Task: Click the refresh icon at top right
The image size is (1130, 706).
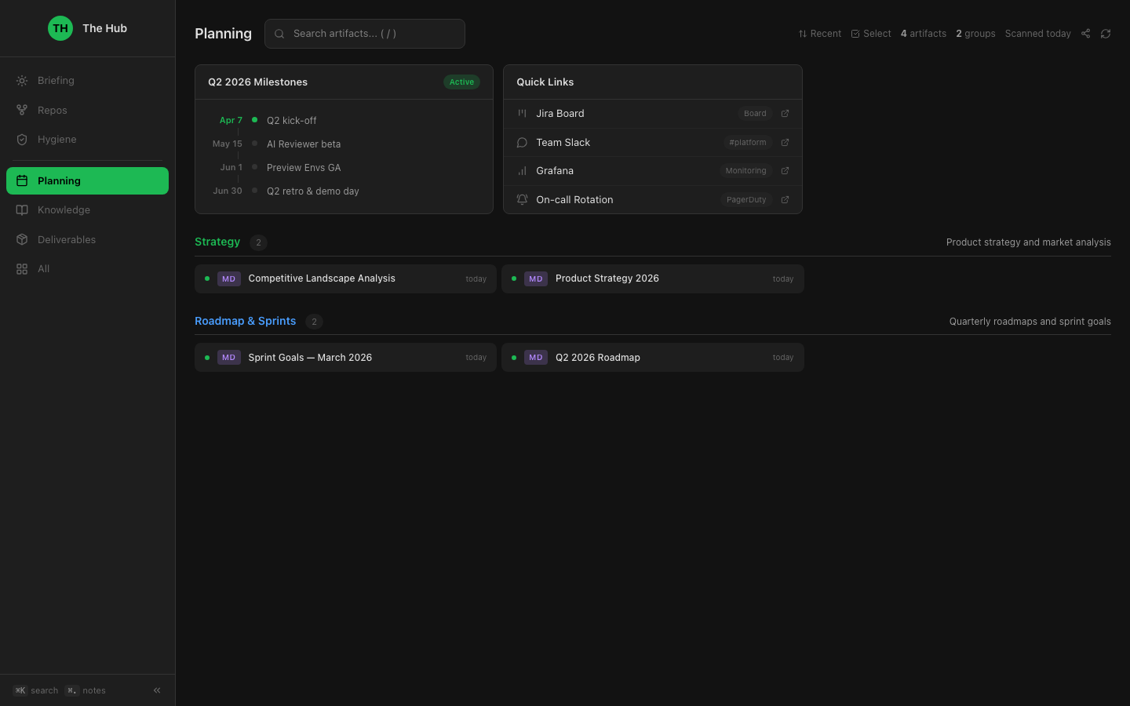Action: pyautogui.click(x=1106, y=34)
